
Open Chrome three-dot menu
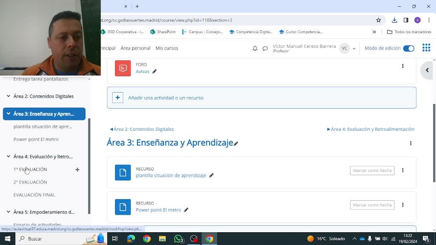tap(429, 20)
